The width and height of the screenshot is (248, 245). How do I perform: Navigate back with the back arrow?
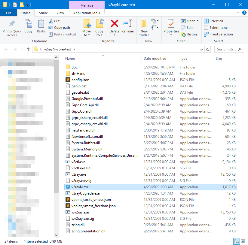(6, 50)
